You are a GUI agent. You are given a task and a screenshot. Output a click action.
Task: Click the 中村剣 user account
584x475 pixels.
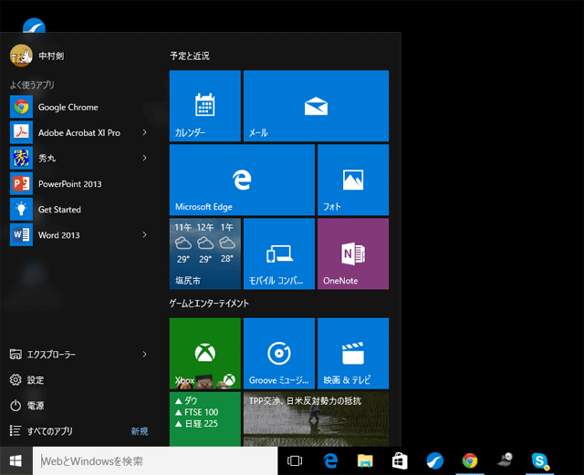click(50, 56)
